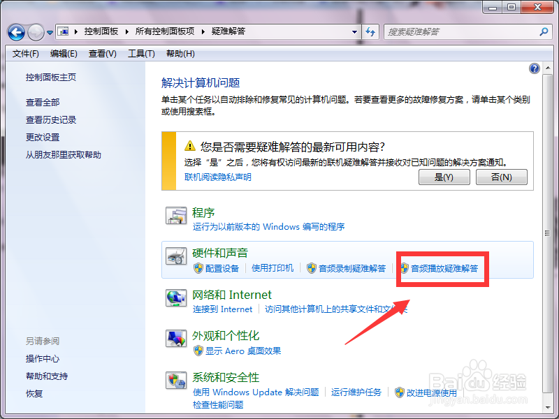Click the shield icon beside 改进电源使用
Image resolution: width=559 pixels, height=419 pixels.
[400, 392]
